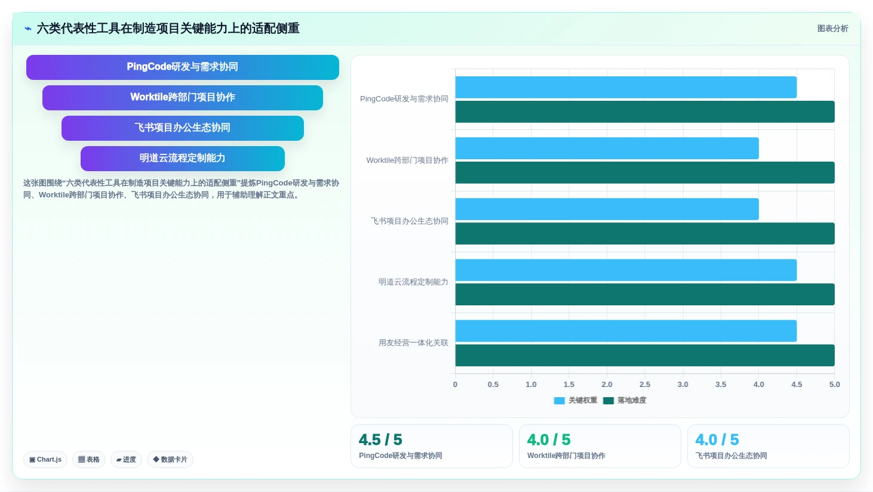Click the blue 关键权重 bar for 明道云流程定制能力
The image size is (873, 492).
(626, 270)
